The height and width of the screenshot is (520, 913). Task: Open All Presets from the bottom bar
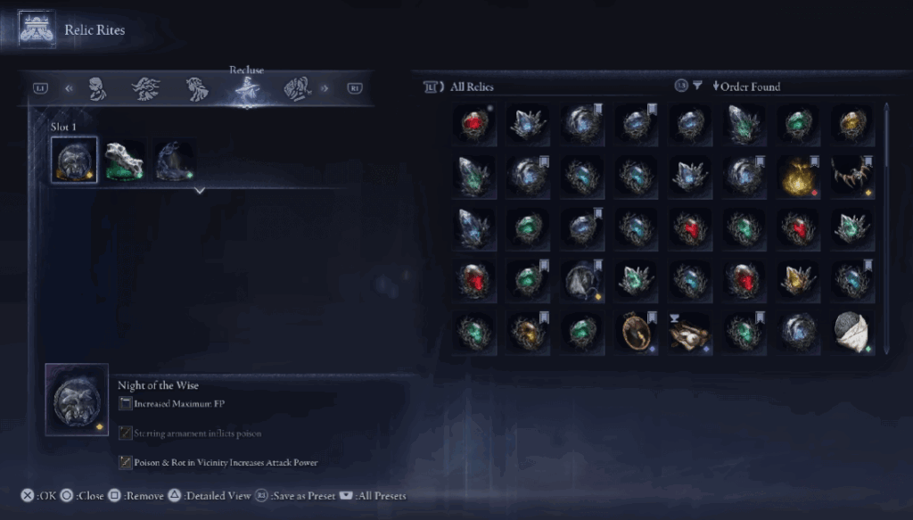(x=373, y=496)
